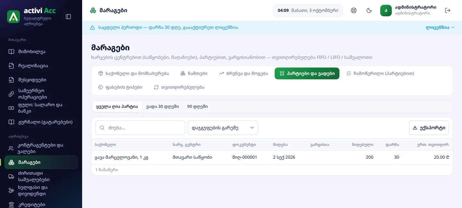Click the ძიება search field
The height and width of the screenshot is (208, 462).
click(140, 128)
